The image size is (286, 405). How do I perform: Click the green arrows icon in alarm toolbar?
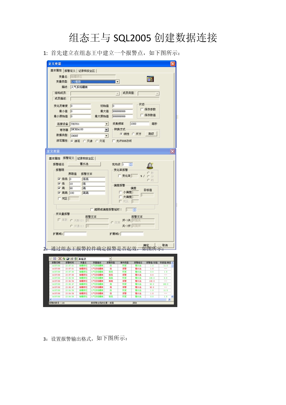coord(64,259)
